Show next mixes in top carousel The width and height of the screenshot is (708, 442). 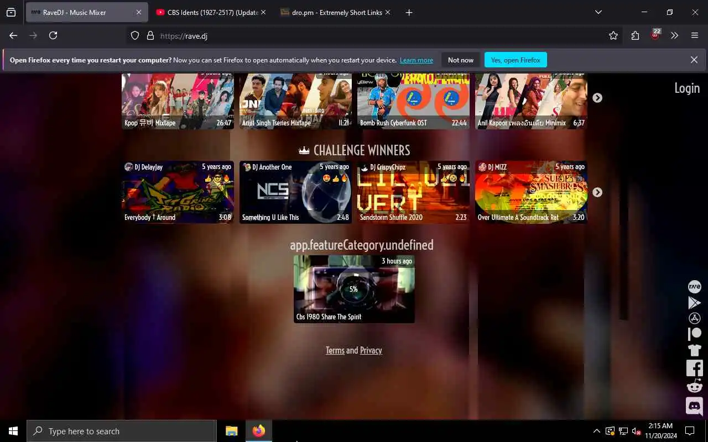(597, 97)
